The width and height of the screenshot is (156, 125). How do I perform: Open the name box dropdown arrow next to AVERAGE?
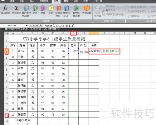pyautogui.click(x=27, y=26)
